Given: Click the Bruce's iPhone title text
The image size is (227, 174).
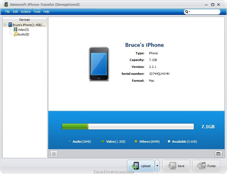Looking at the screenshot, I should [x=144, y=45].
